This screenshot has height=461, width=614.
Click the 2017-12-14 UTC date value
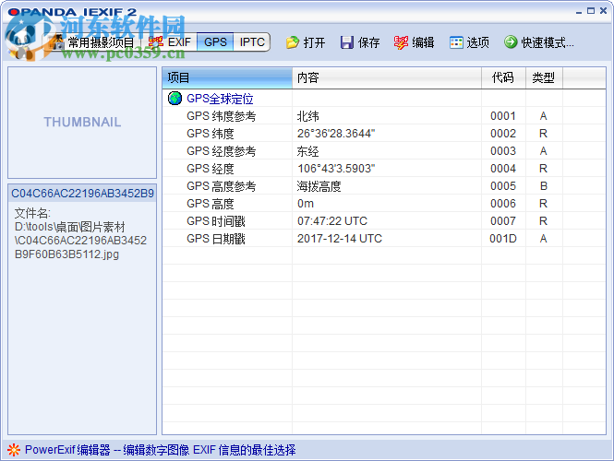click(340, 239)
